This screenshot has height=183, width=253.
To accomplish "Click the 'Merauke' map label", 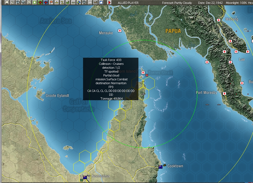I will click(106, 33).
